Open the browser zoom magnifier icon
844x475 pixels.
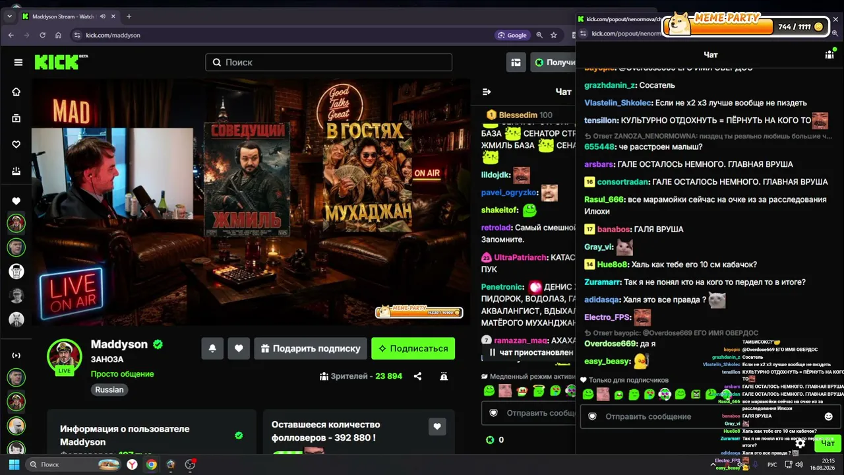pos(539,35)
